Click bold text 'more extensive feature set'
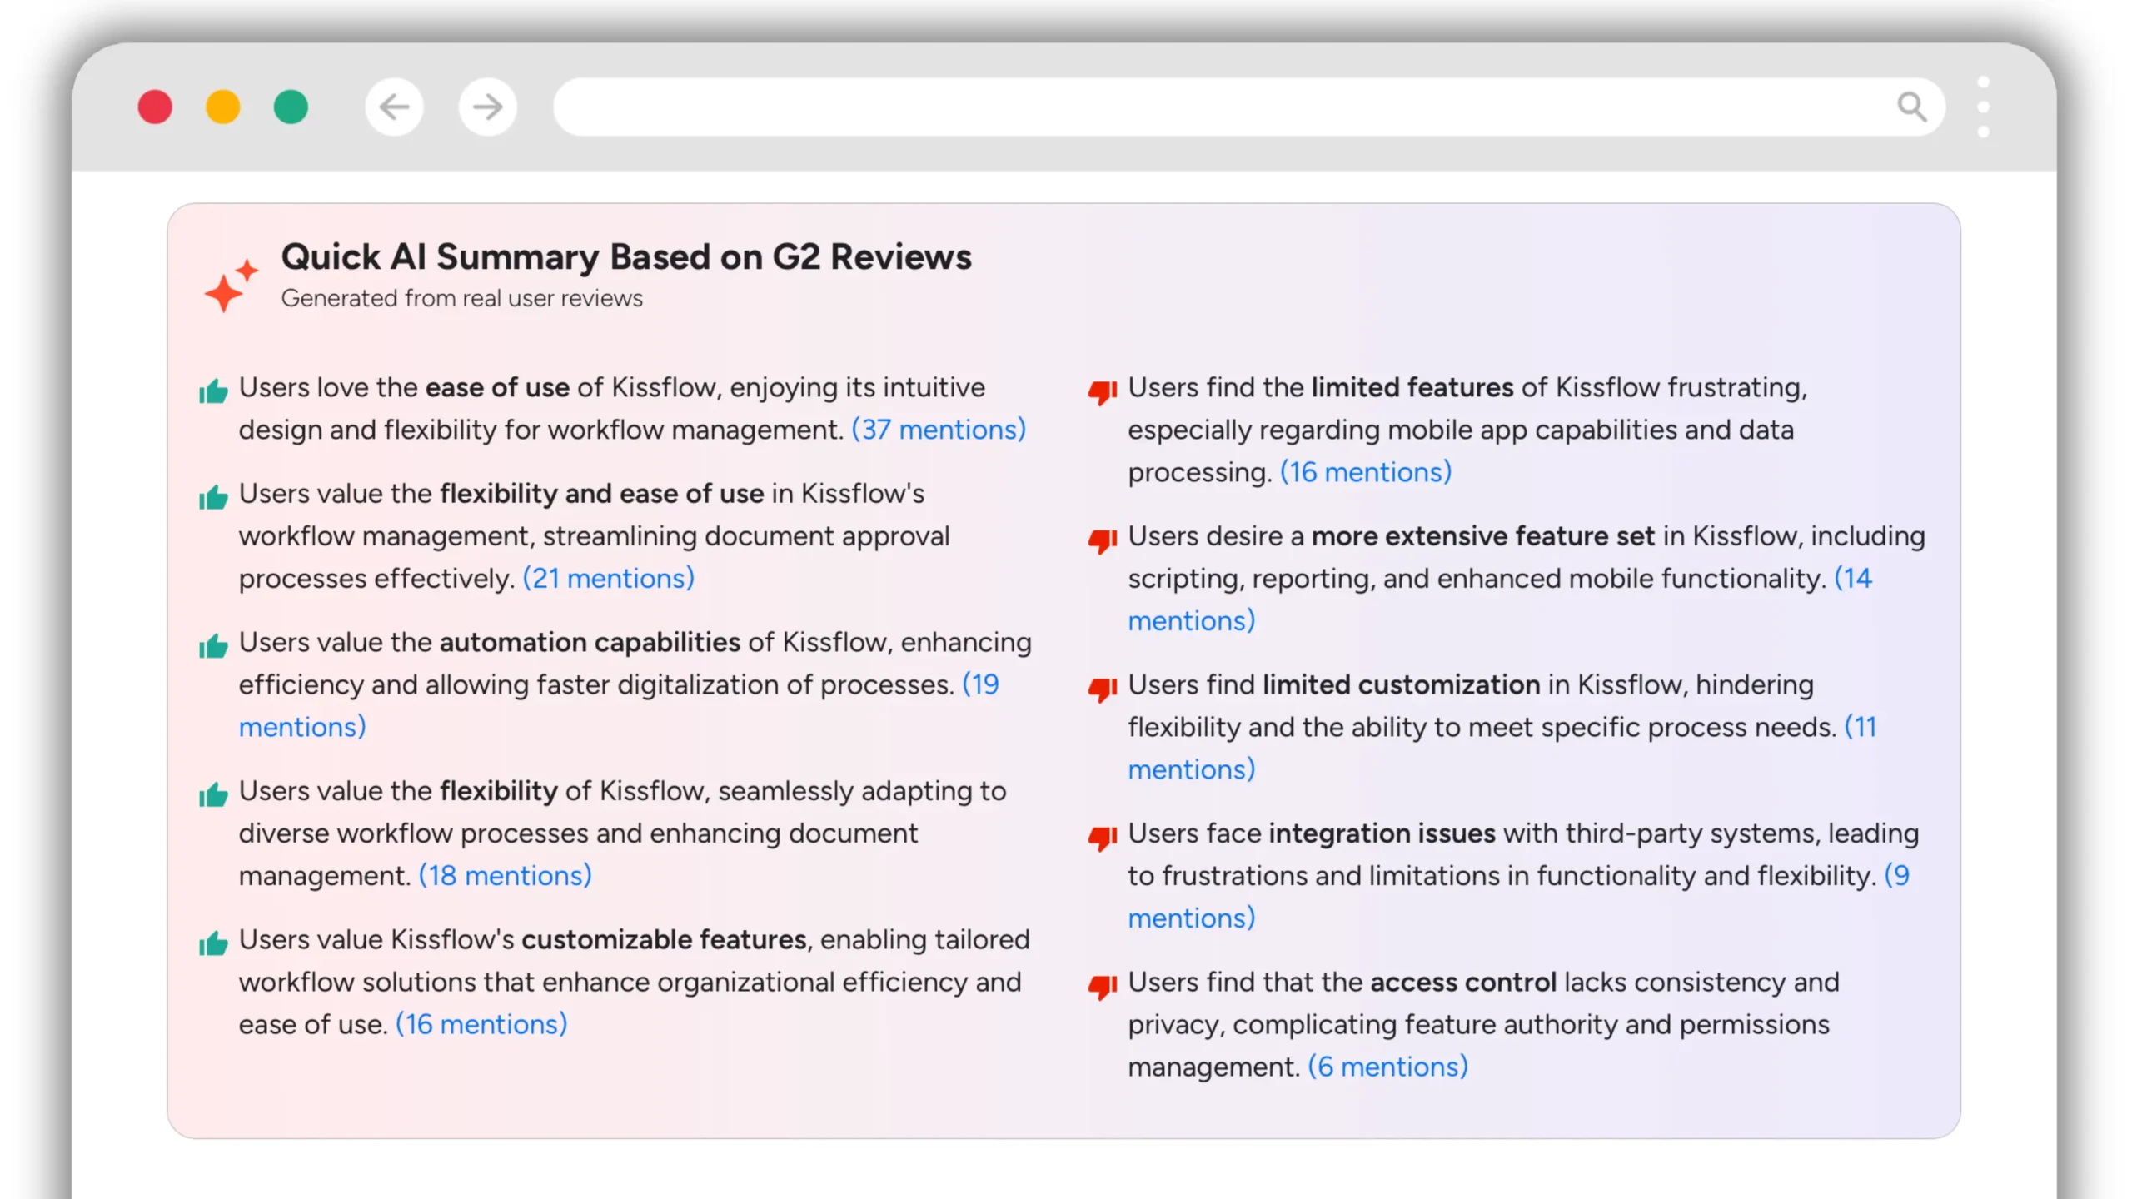2132x1199 pixels. tap(1483, 535)
